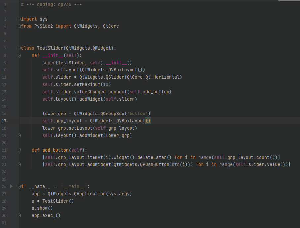Fold the add_button method definition

19,150
